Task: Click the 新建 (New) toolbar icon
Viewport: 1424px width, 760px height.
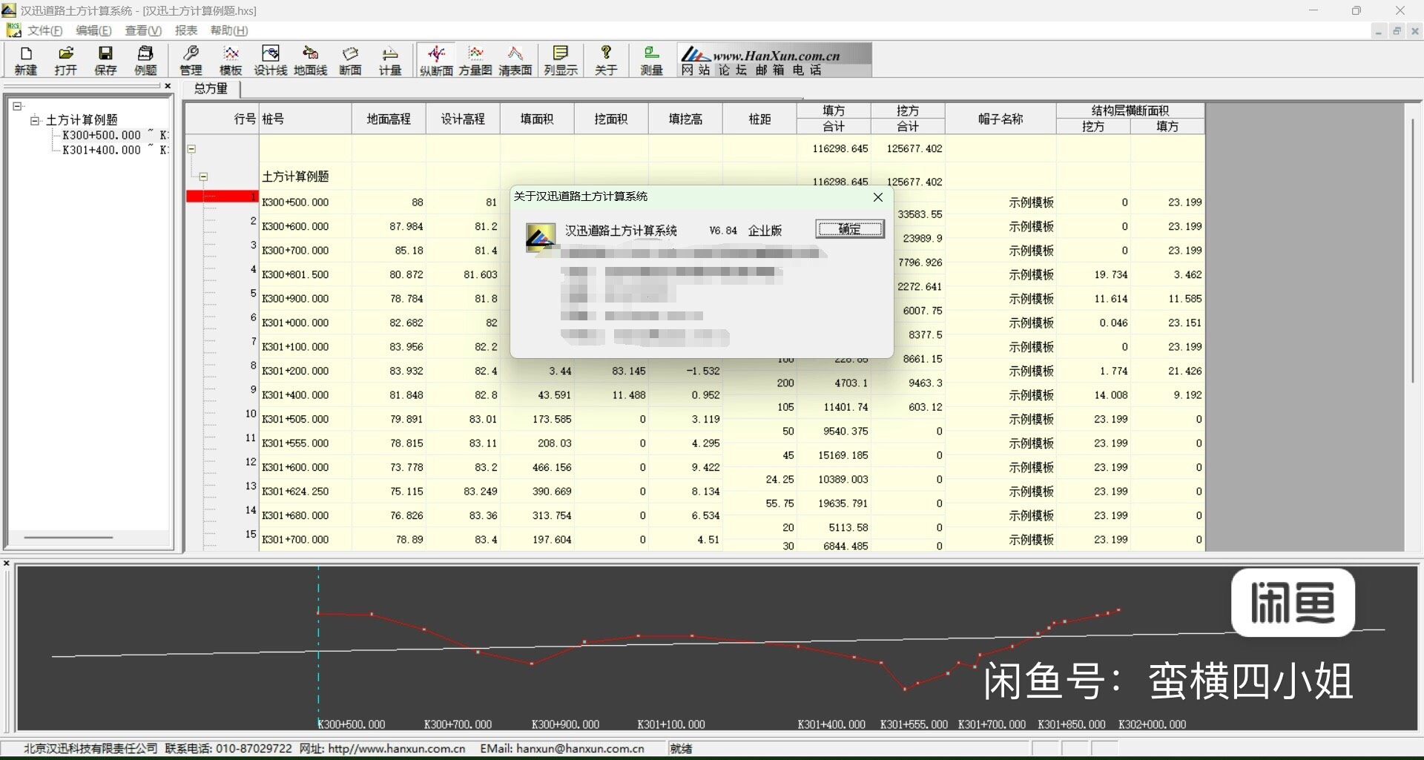Action: pyautogui.click(x=25, y=60)
